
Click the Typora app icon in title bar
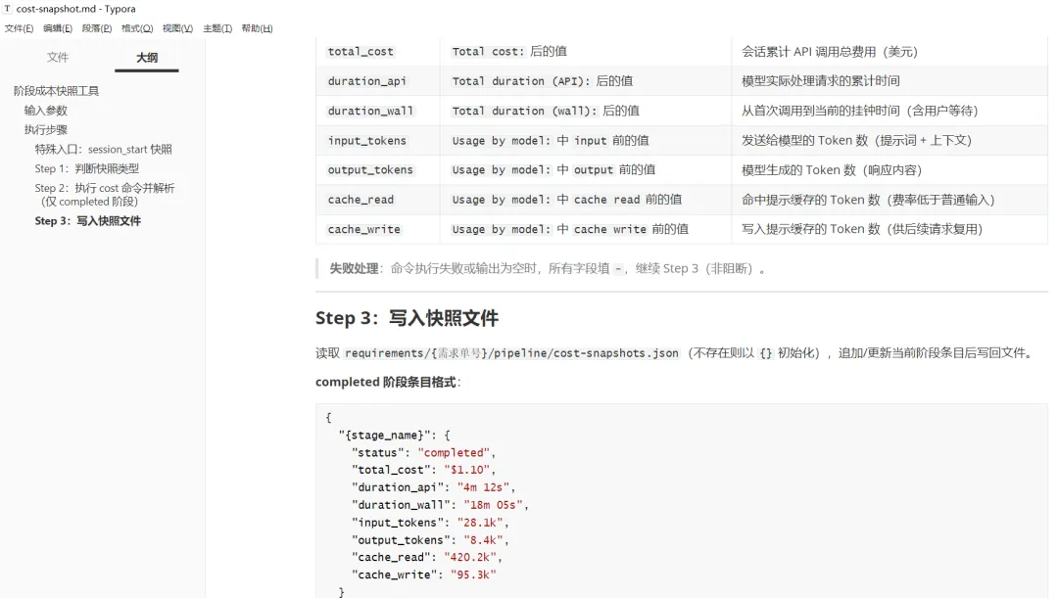pyautogui.click(x=8, y=9)
